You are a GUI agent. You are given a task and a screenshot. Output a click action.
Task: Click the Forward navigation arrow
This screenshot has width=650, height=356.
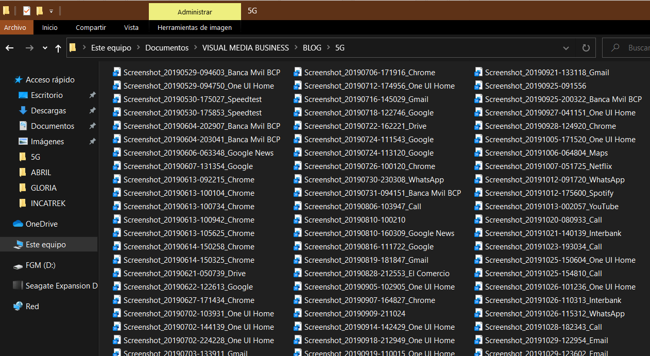29,48
